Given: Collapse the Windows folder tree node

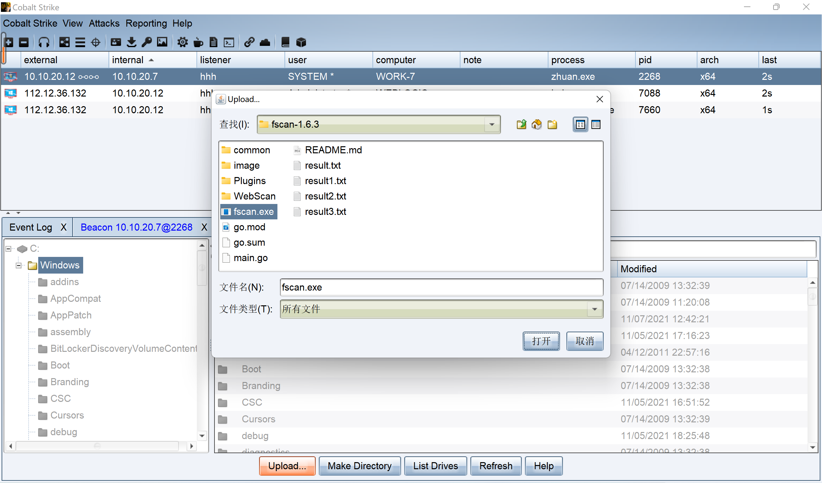Looking at the screenshot, I should point(19,265).
